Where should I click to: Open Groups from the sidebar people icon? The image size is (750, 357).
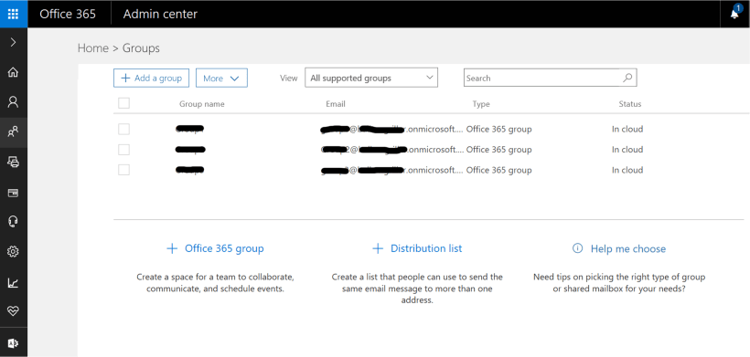coord(14,131)
